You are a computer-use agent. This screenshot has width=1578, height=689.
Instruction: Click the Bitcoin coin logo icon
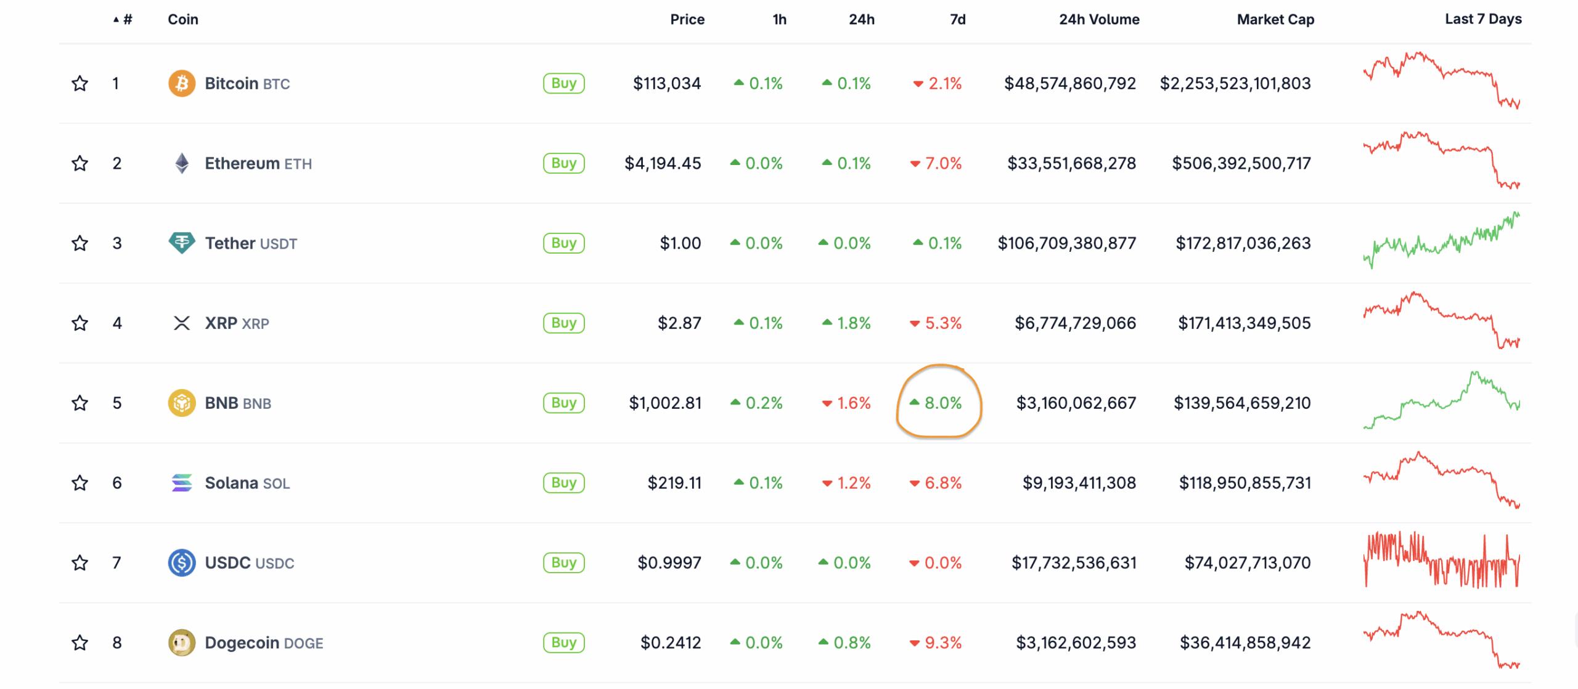pos(181,83)
